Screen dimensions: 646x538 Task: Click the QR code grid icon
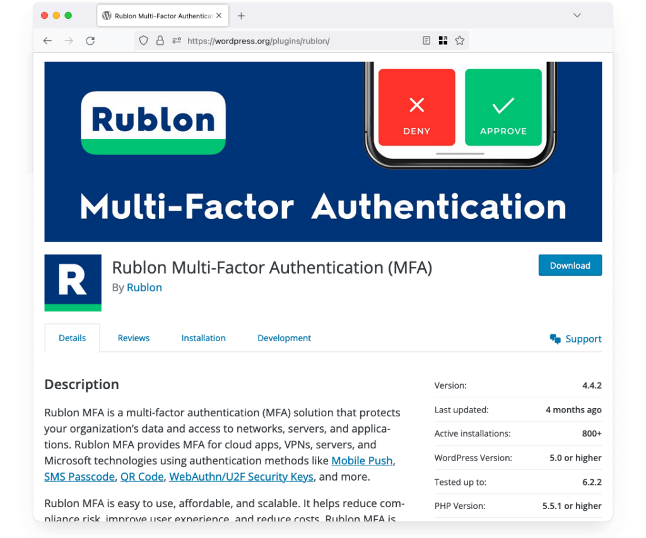[x=443, y=40]
